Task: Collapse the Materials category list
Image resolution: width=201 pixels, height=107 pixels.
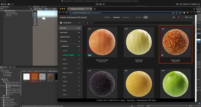Action: (61, 46)
